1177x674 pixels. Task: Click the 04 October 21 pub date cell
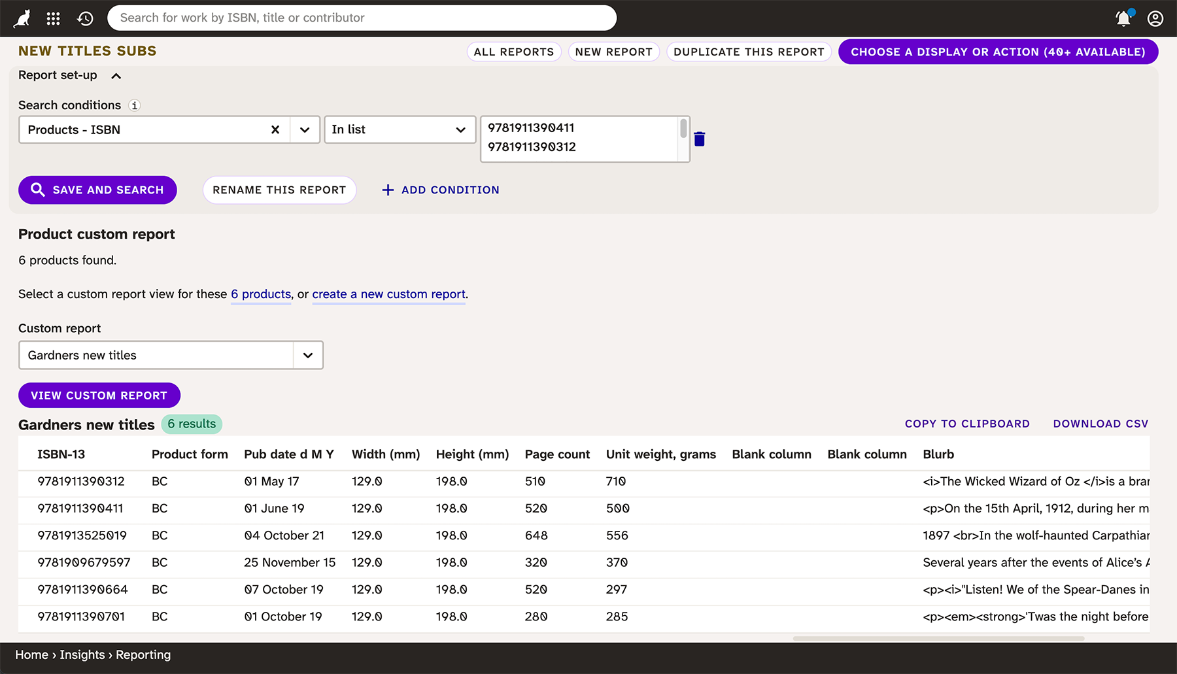pyautogui.click(x=284, y=535)
